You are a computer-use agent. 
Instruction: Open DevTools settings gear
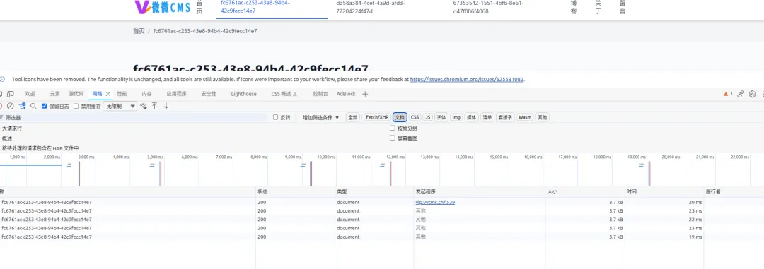pos(752,94)
